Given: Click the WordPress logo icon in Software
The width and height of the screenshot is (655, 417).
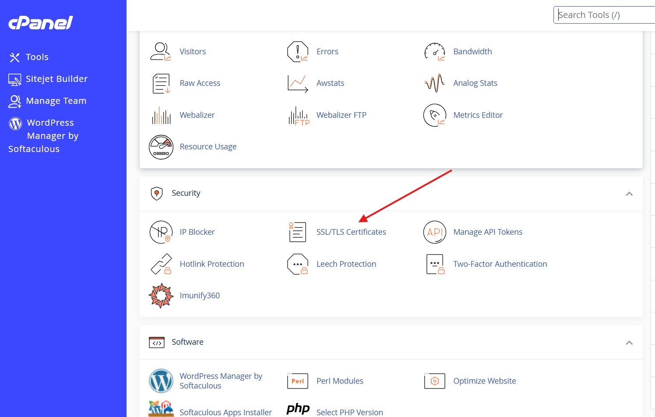Looking at the screenshot, I should pyautogui.click(x=161, y=381).
